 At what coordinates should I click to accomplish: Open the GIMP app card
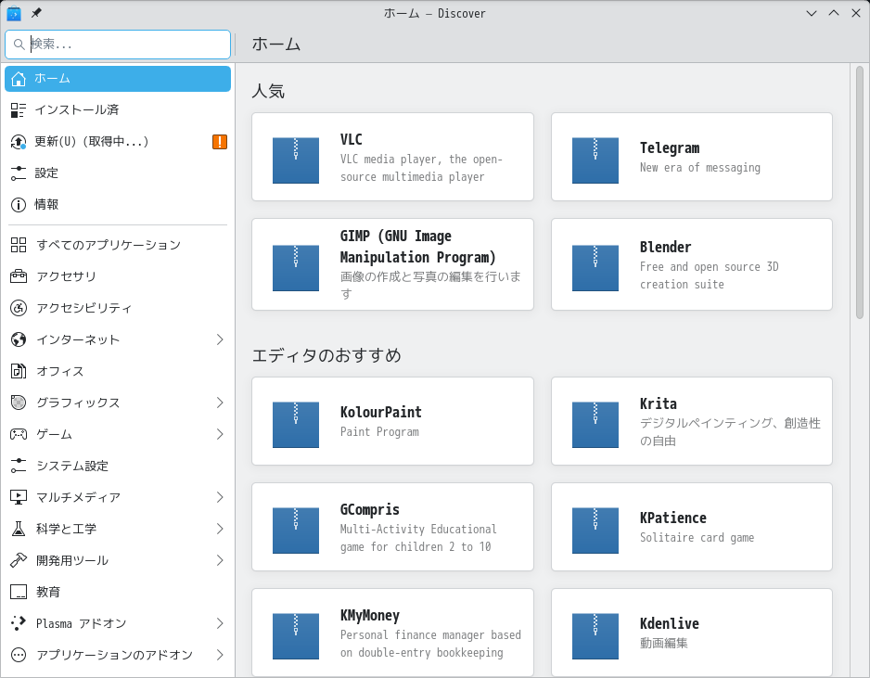point(393,264)
